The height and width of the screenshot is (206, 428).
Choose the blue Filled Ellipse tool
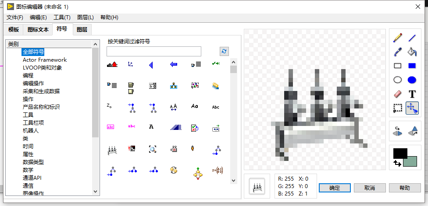click(412, 80)
